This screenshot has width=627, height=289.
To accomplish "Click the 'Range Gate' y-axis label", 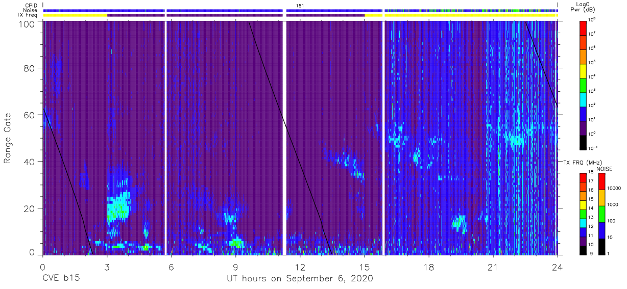I will click(8, 139).
